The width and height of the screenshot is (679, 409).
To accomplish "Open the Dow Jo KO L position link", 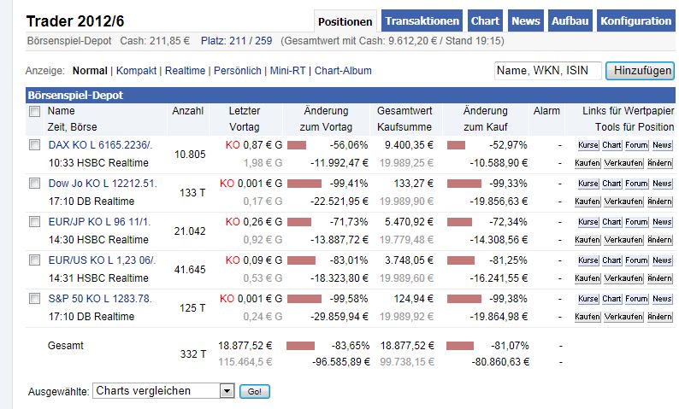I will pyautogui.click(x=103, y=184).
